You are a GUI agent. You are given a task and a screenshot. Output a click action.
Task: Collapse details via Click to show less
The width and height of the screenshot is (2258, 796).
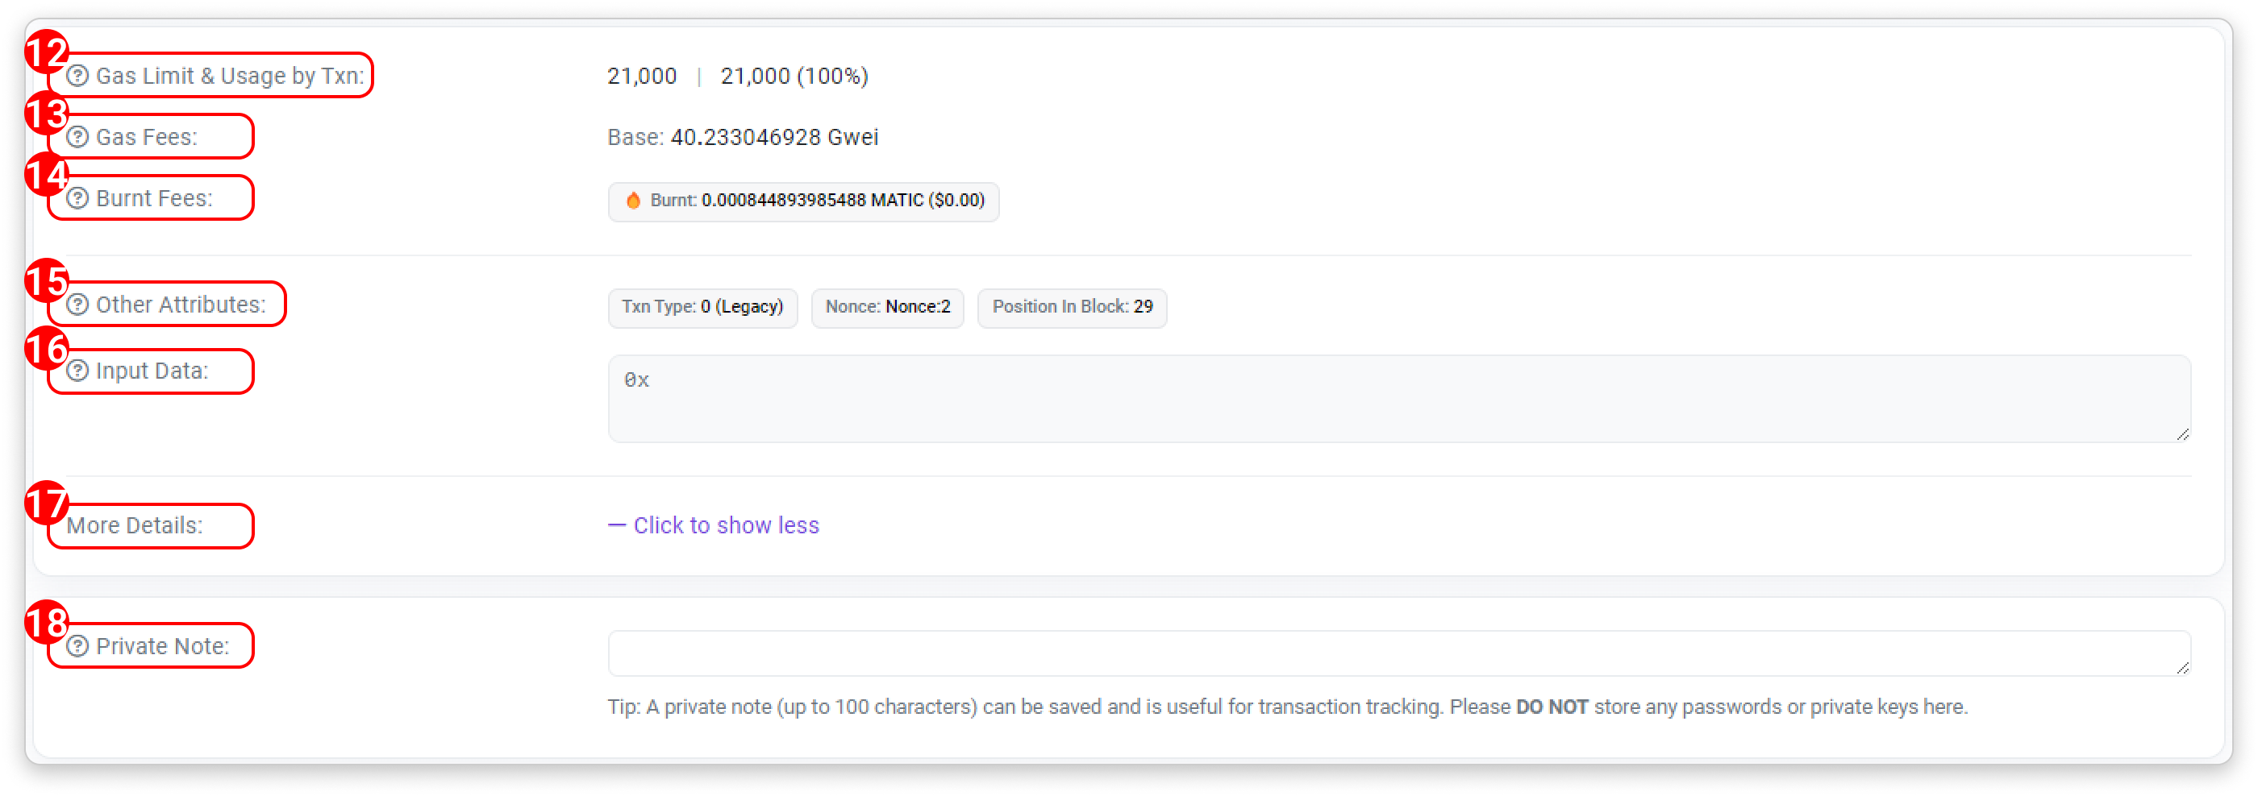coord(714,525)
